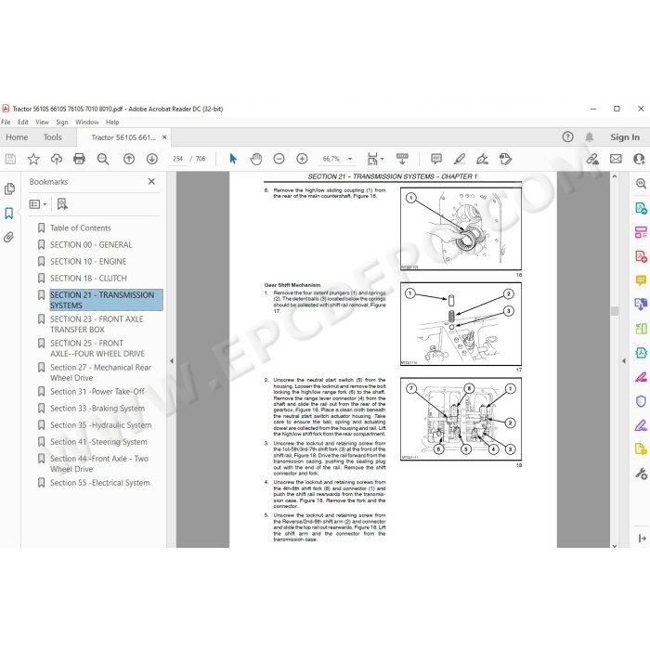Open the find text magnifier
650x650 pixels.
pyautogui.click(x=103, y=159)
